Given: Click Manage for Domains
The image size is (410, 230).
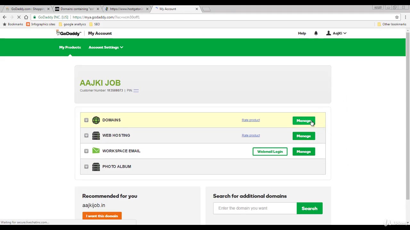Looking at the screenshot, I should [x=304, y=121].
